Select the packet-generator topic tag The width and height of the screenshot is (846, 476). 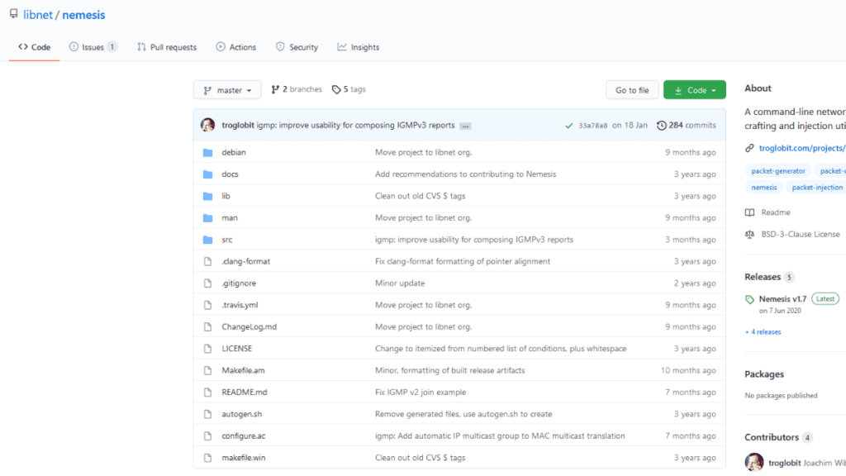pos(778,171)
